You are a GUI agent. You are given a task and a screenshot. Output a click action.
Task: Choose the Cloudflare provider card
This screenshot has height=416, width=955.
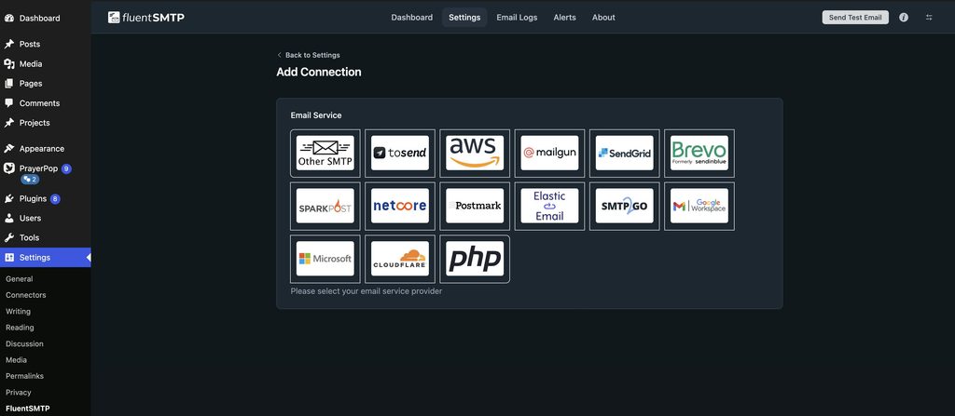click(400, 259)
